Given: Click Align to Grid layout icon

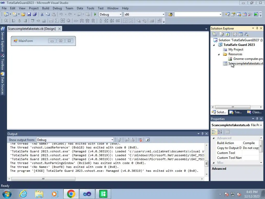Looking at the screenshot, I should (6, 21).
